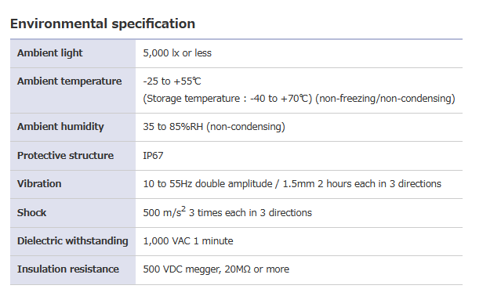Click the 3 times each in 3 directions text
The width and height of the screenshot is (501, 307).
[250, 213]
